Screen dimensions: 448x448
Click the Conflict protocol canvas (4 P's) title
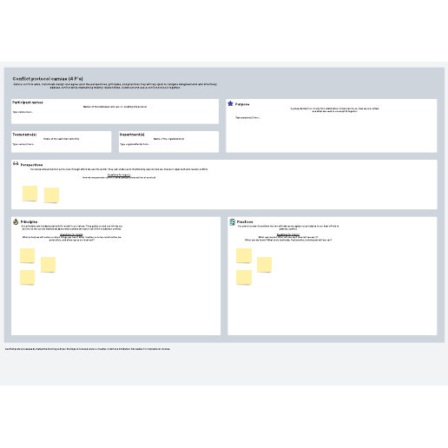point(48,79)
